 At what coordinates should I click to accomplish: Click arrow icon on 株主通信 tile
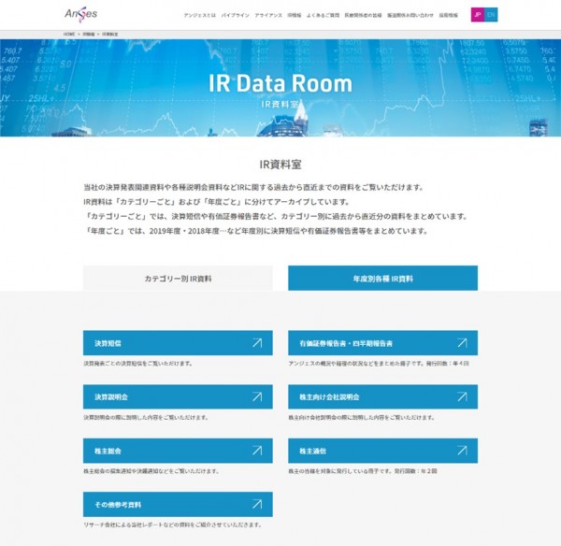click(462, 451)
